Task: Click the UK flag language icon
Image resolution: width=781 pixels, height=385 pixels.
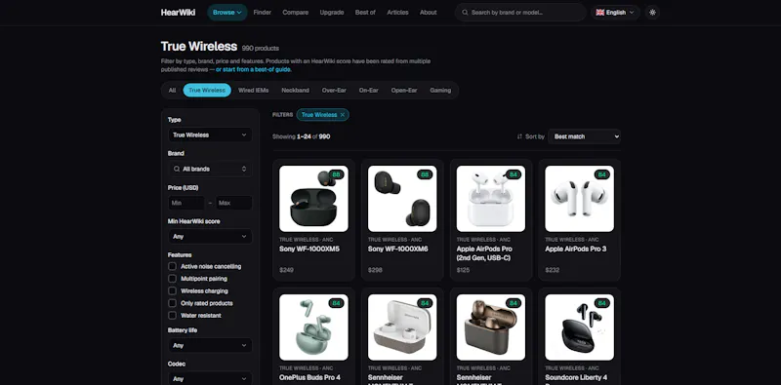Action: point(599,13)
